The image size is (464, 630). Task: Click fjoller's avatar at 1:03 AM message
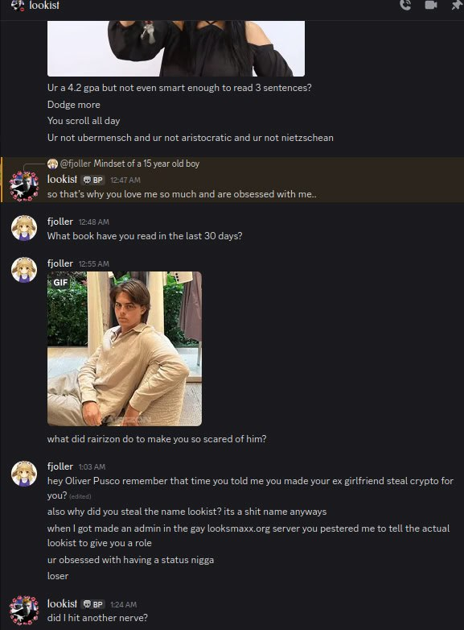pyautogui.click(x=24, y=473)
